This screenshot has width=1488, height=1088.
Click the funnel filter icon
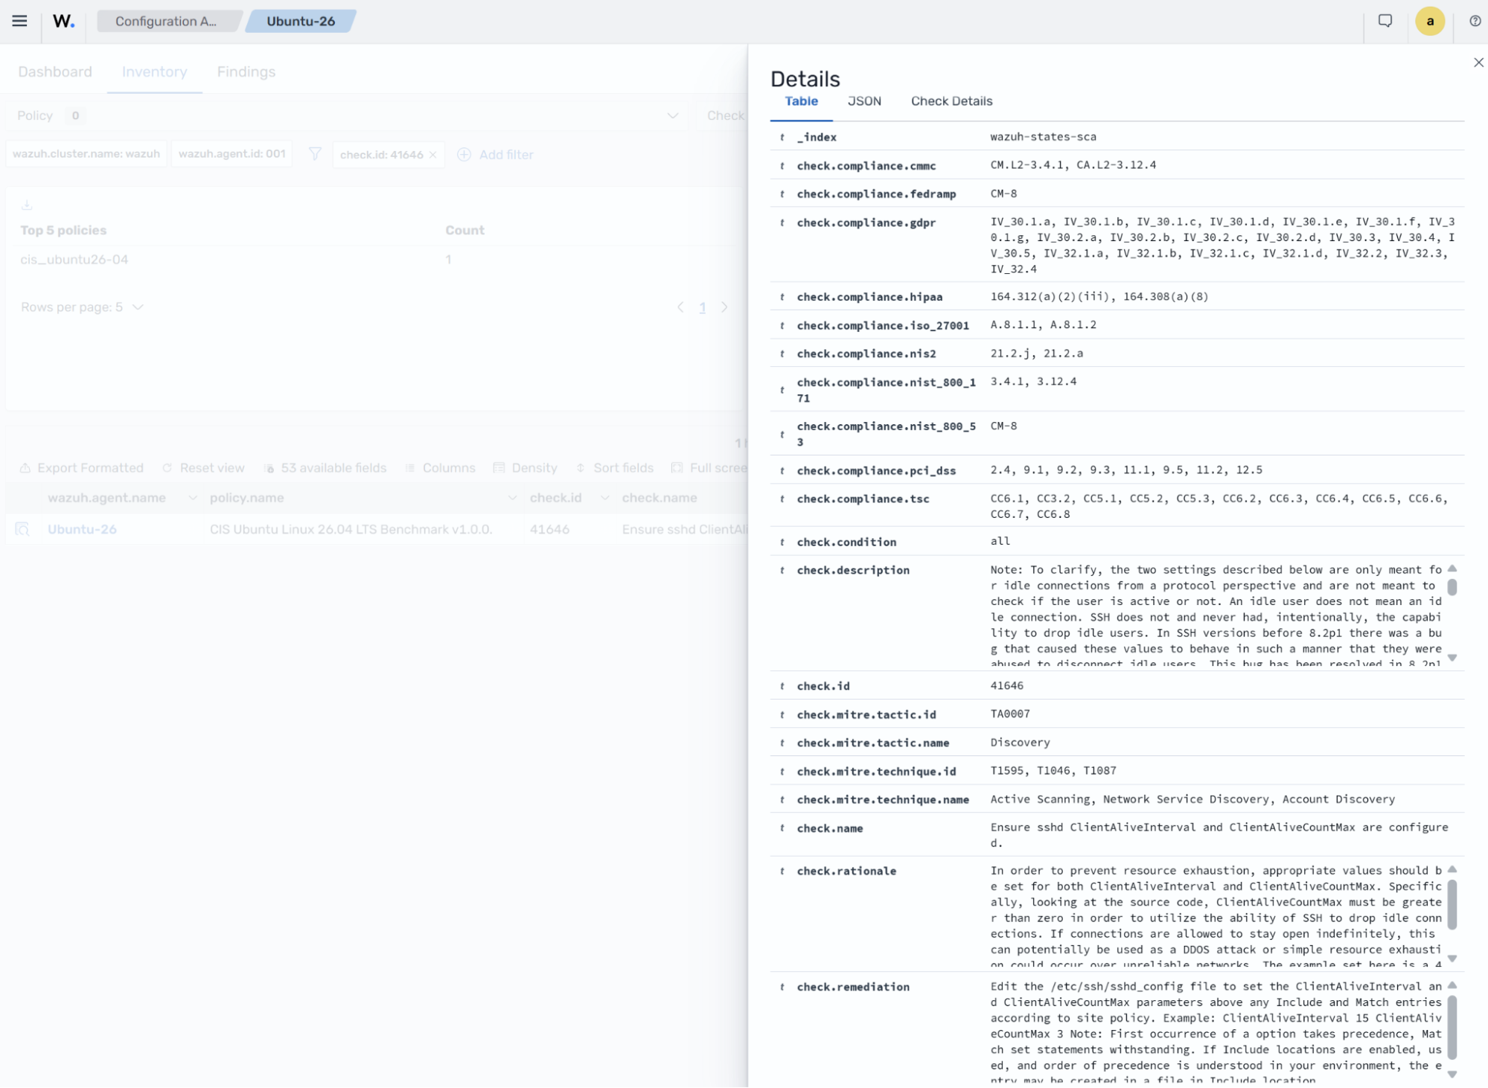(x=315, y=154)
